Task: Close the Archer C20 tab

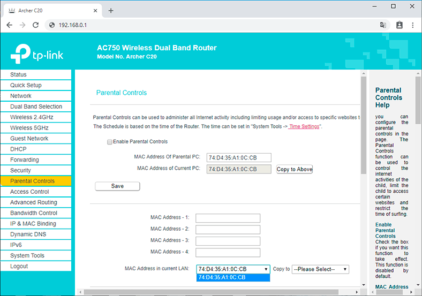Action: tap(95, 11)
